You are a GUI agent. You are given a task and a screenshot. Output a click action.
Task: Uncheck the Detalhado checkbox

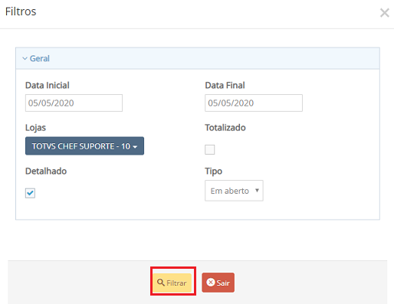tap(30, 193)
